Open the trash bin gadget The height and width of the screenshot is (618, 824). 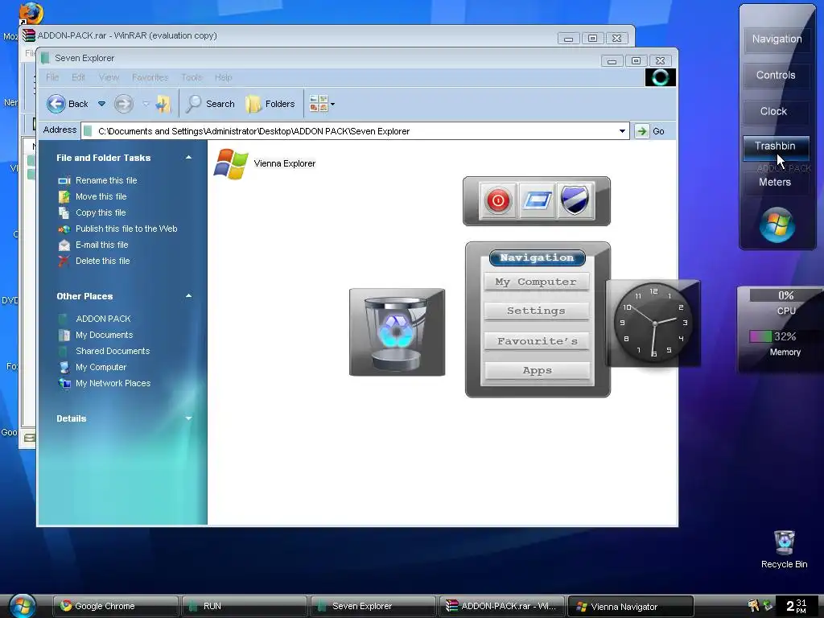[398, 332]
